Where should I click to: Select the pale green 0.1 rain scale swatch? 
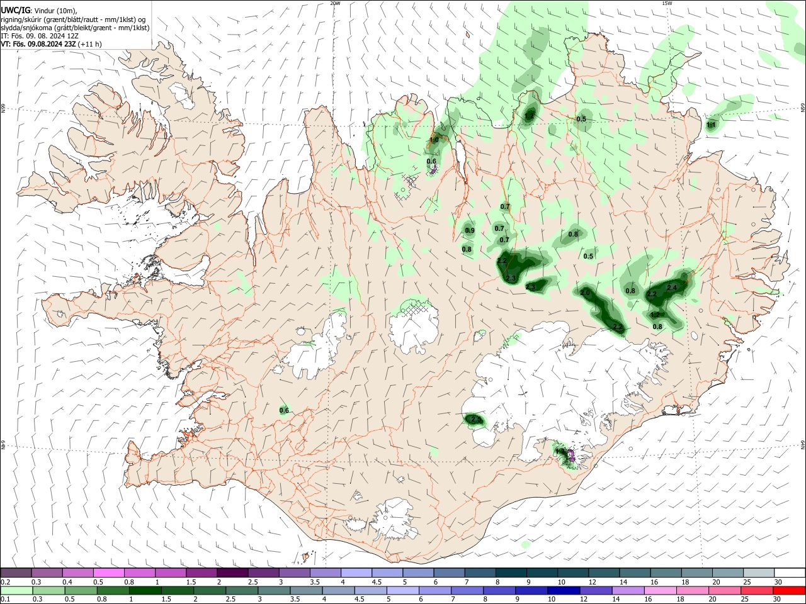[x=16, y=591]
